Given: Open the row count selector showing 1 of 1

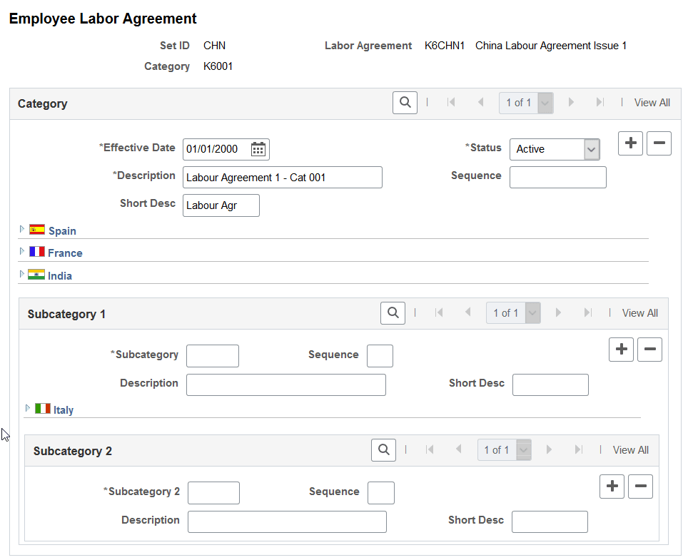Looking at the screenshot, I should (x=526, y=102).
